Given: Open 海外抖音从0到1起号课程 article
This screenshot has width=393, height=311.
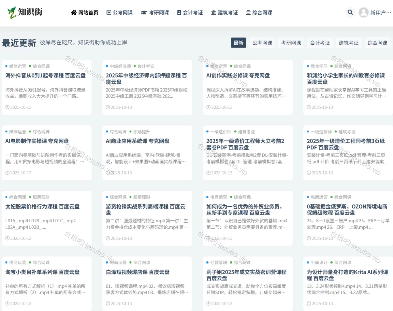Looking at the screenshot, I should pyautogui.click(x=45, y=75).
